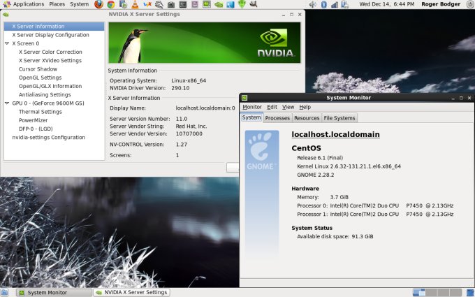
Task: Open the Help menu in System Monitor
Action: click(x=305, y=107)
